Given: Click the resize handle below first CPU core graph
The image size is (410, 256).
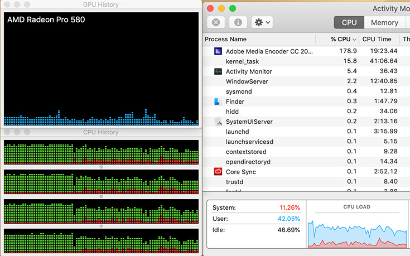Looking at the screenshot, I should point(101,167).
